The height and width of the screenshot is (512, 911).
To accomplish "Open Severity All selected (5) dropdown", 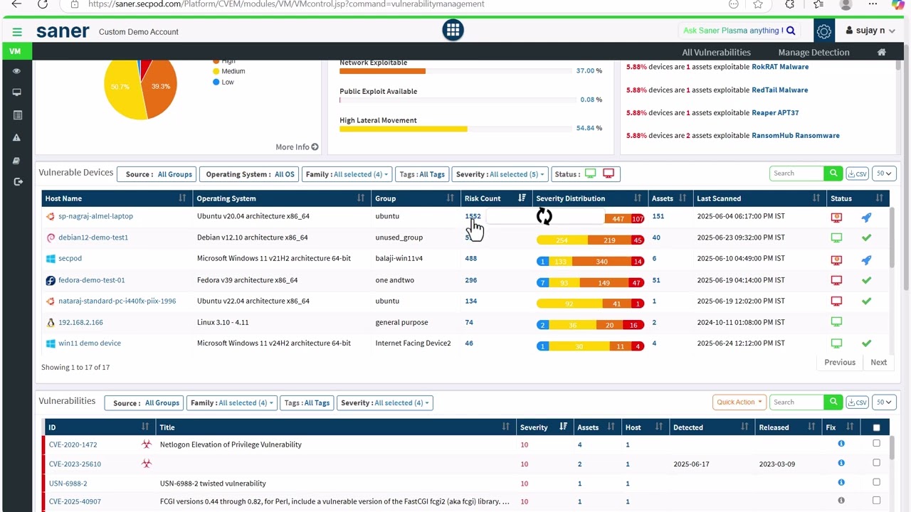I will click(500, 174).
